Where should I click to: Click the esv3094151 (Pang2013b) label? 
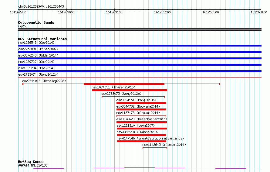[136, 100]
